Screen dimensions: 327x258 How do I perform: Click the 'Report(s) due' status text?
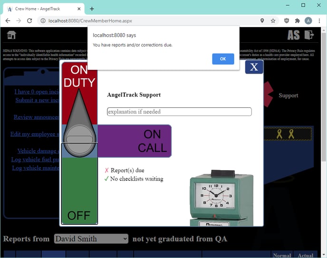[x=127, y=170]
